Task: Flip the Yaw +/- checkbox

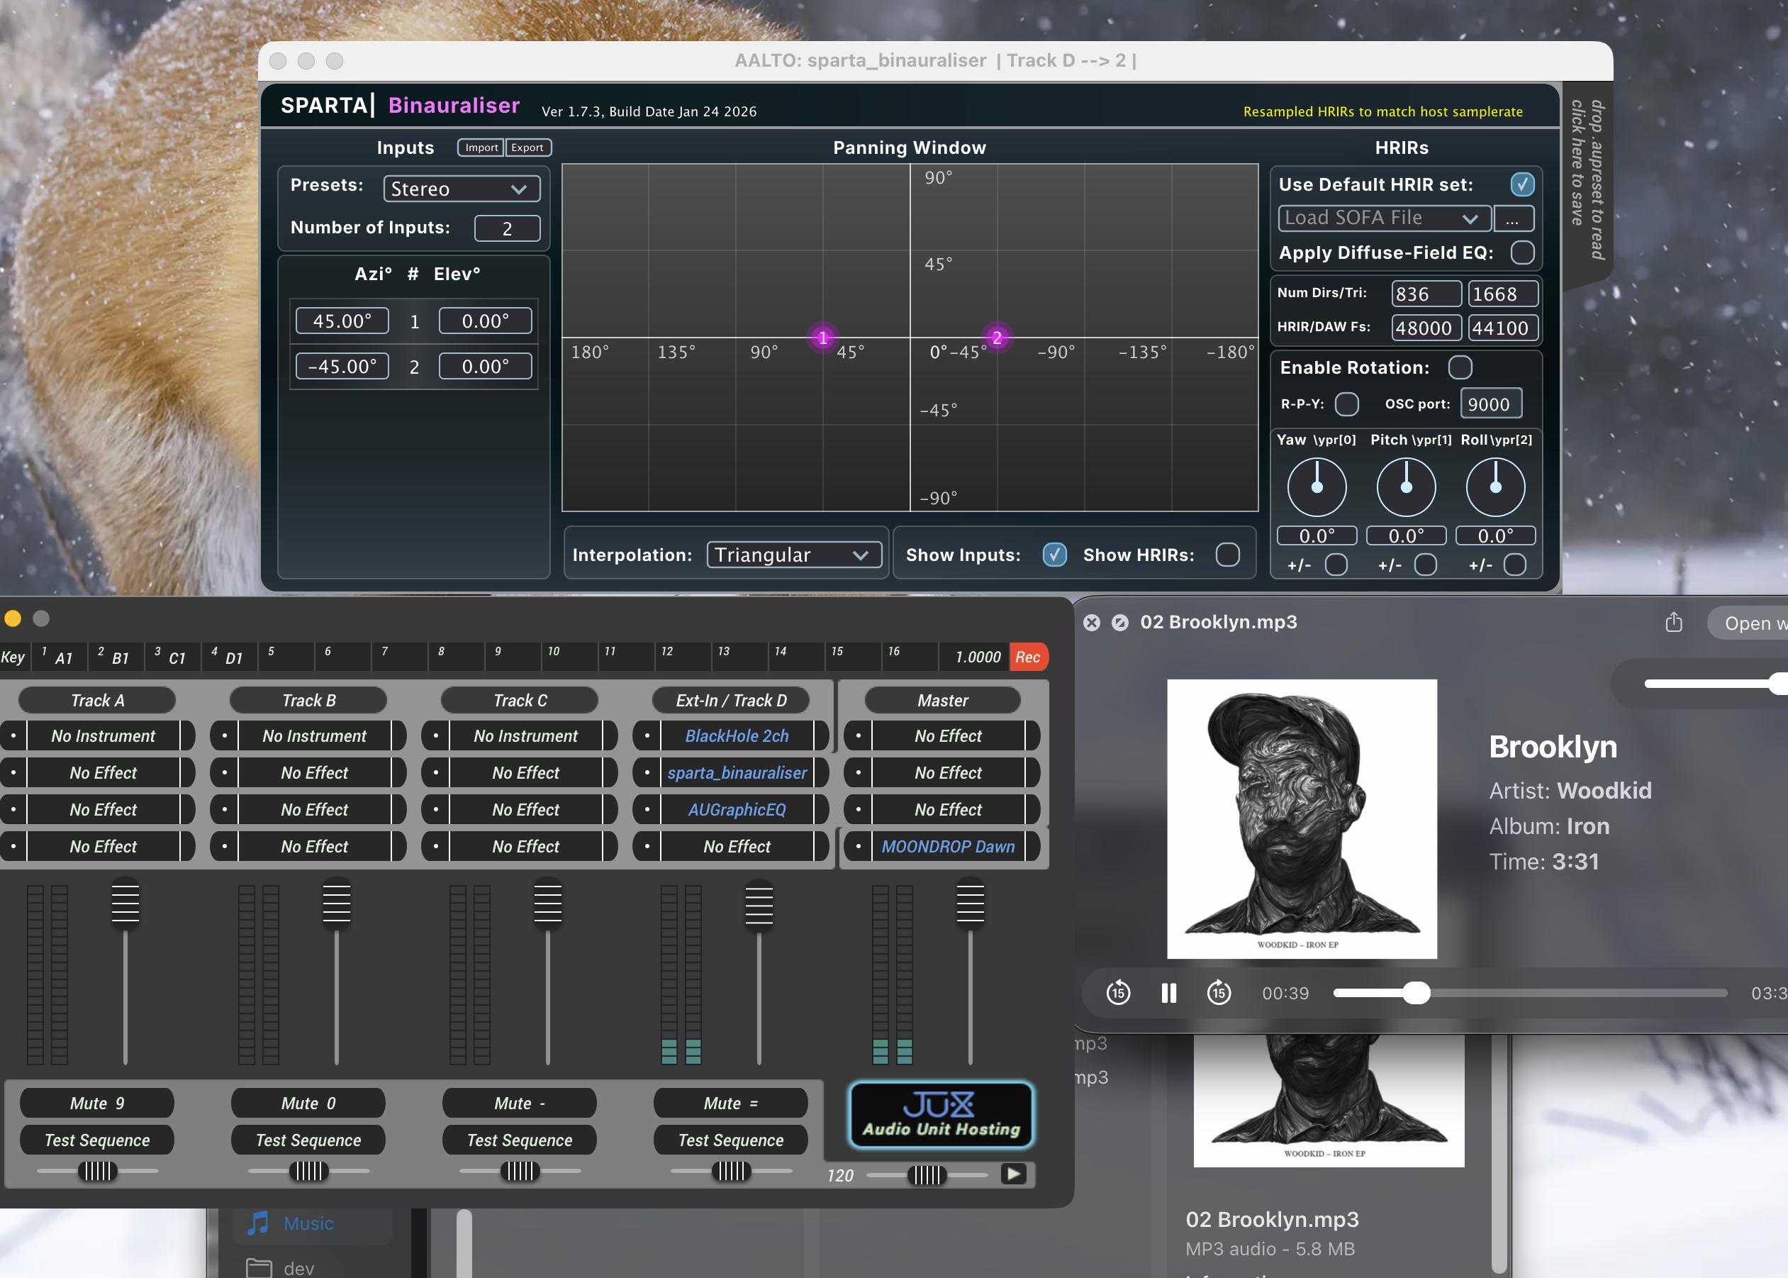Action: pyautogui.click(x=1336, y=565)
